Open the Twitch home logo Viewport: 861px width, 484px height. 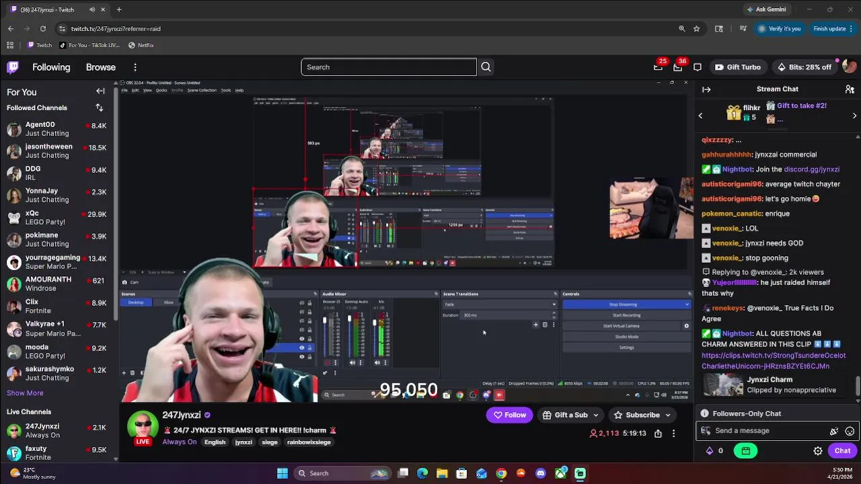(13, 67)
